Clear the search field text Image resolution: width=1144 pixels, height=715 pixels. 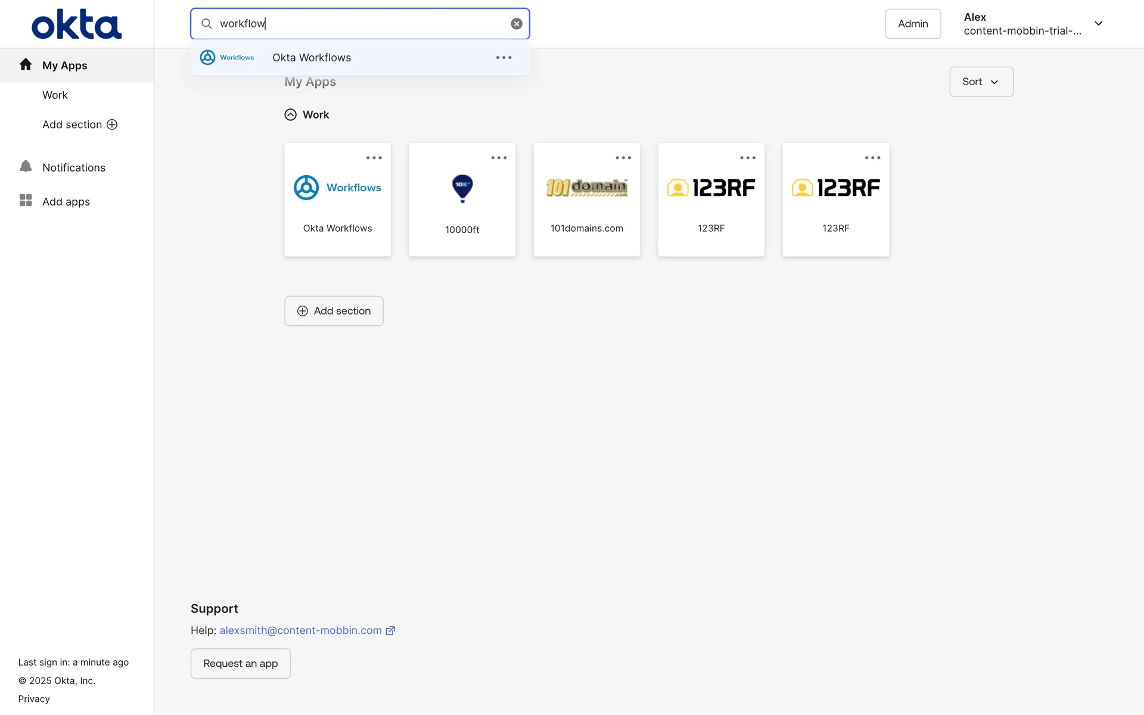[517, 24]
